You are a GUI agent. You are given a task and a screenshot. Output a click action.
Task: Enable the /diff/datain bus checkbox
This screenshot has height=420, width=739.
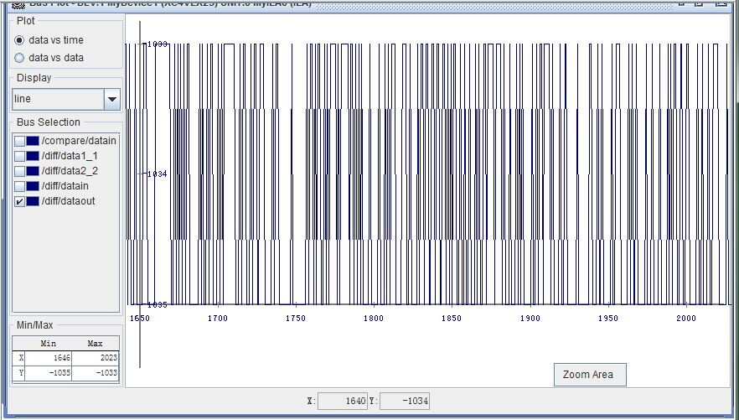coord(19,186)
